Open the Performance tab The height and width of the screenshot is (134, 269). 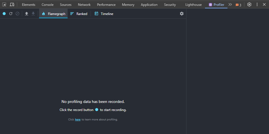106,5
